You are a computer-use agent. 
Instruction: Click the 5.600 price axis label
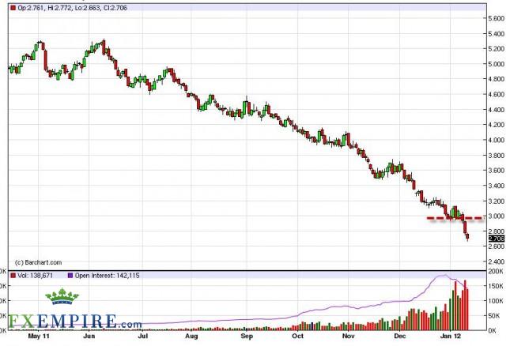497,18
